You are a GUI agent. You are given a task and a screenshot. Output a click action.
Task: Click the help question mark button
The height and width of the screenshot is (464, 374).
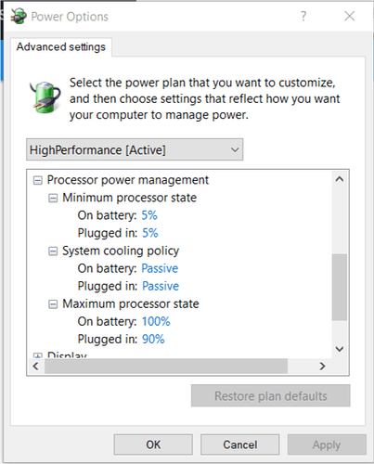click(x=303, y=16)
